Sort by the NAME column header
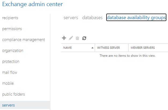The image size is (168, 110). coord(78,48)
